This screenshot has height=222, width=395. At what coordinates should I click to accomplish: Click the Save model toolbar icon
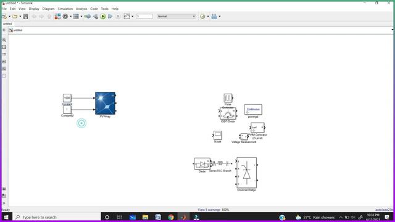point(25,17)
